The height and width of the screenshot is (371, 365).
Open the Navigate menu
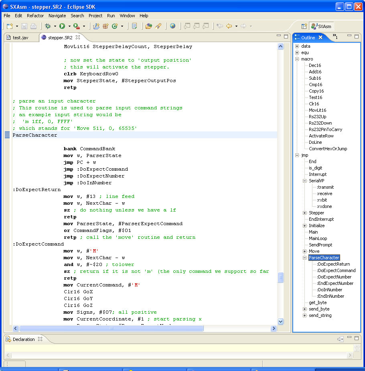tap(57, 16)
